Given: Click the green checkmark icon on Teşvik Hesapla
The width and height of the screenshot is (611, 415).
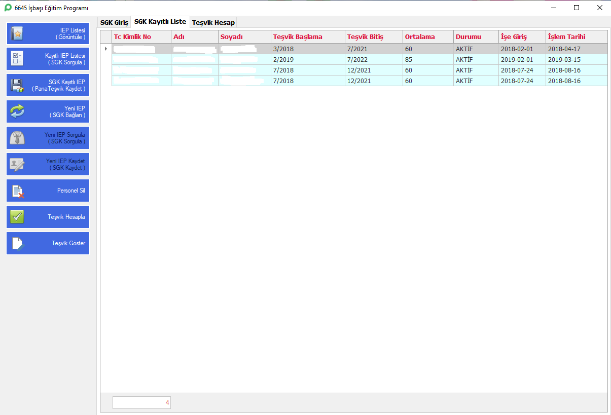Looking at the screenshot, I should (17, 217).
